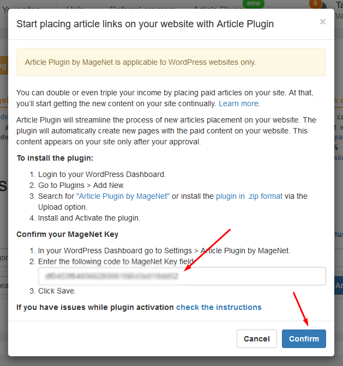Open "Article Plugin by MageNet" link

pyautogui.click(x=123, y=196)
